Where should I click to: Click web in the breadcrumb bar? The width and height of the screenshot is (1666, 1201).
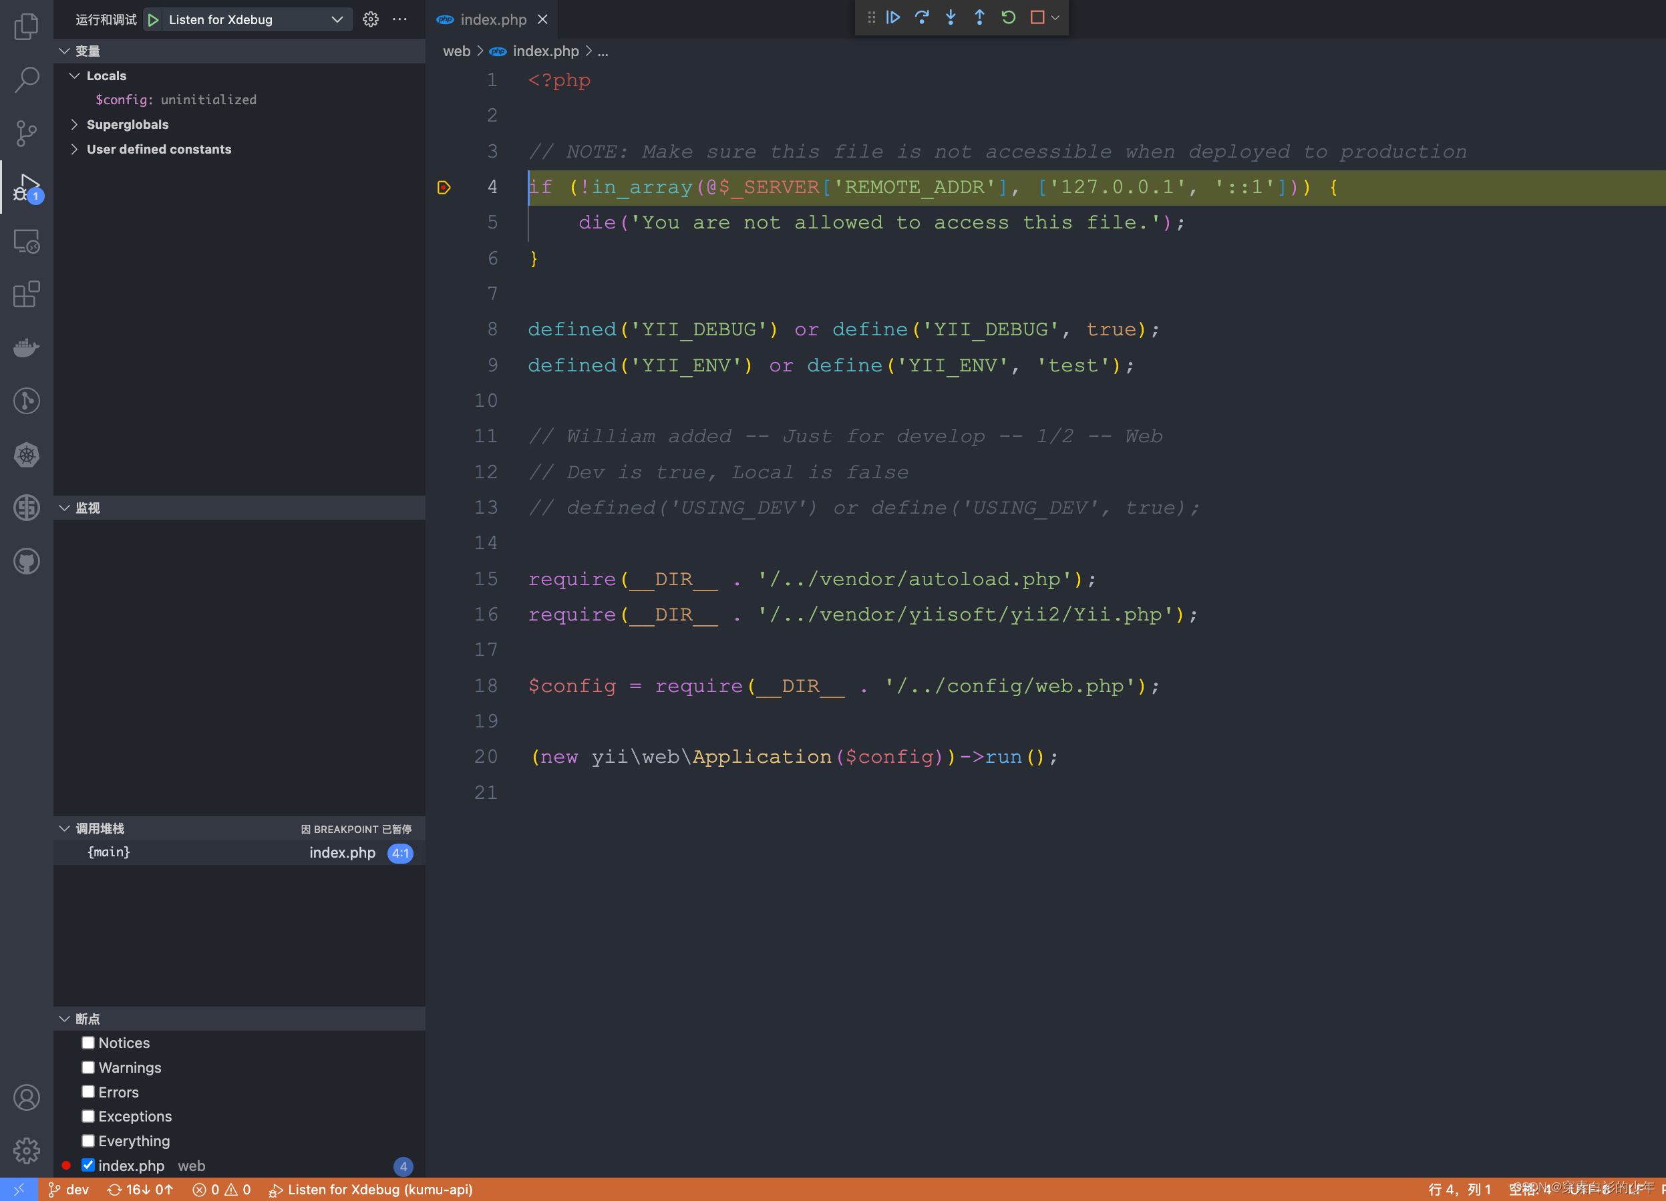point(456,51)
